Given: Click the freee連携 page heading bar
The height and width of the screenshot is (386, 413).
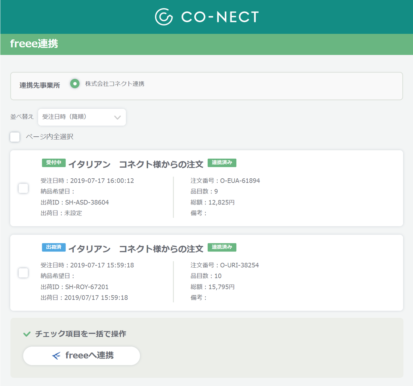Looking at the screenshot, I should point(207,44).
